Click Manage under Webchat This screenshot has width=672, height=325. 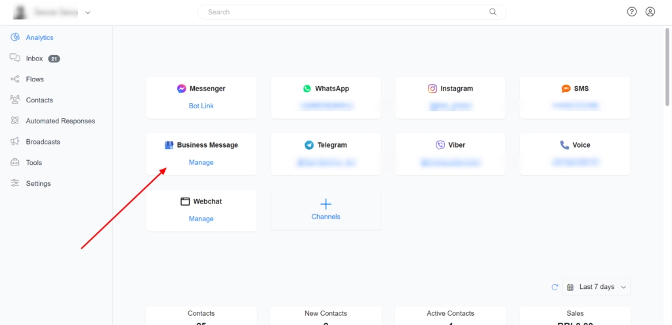pos(201,219)
